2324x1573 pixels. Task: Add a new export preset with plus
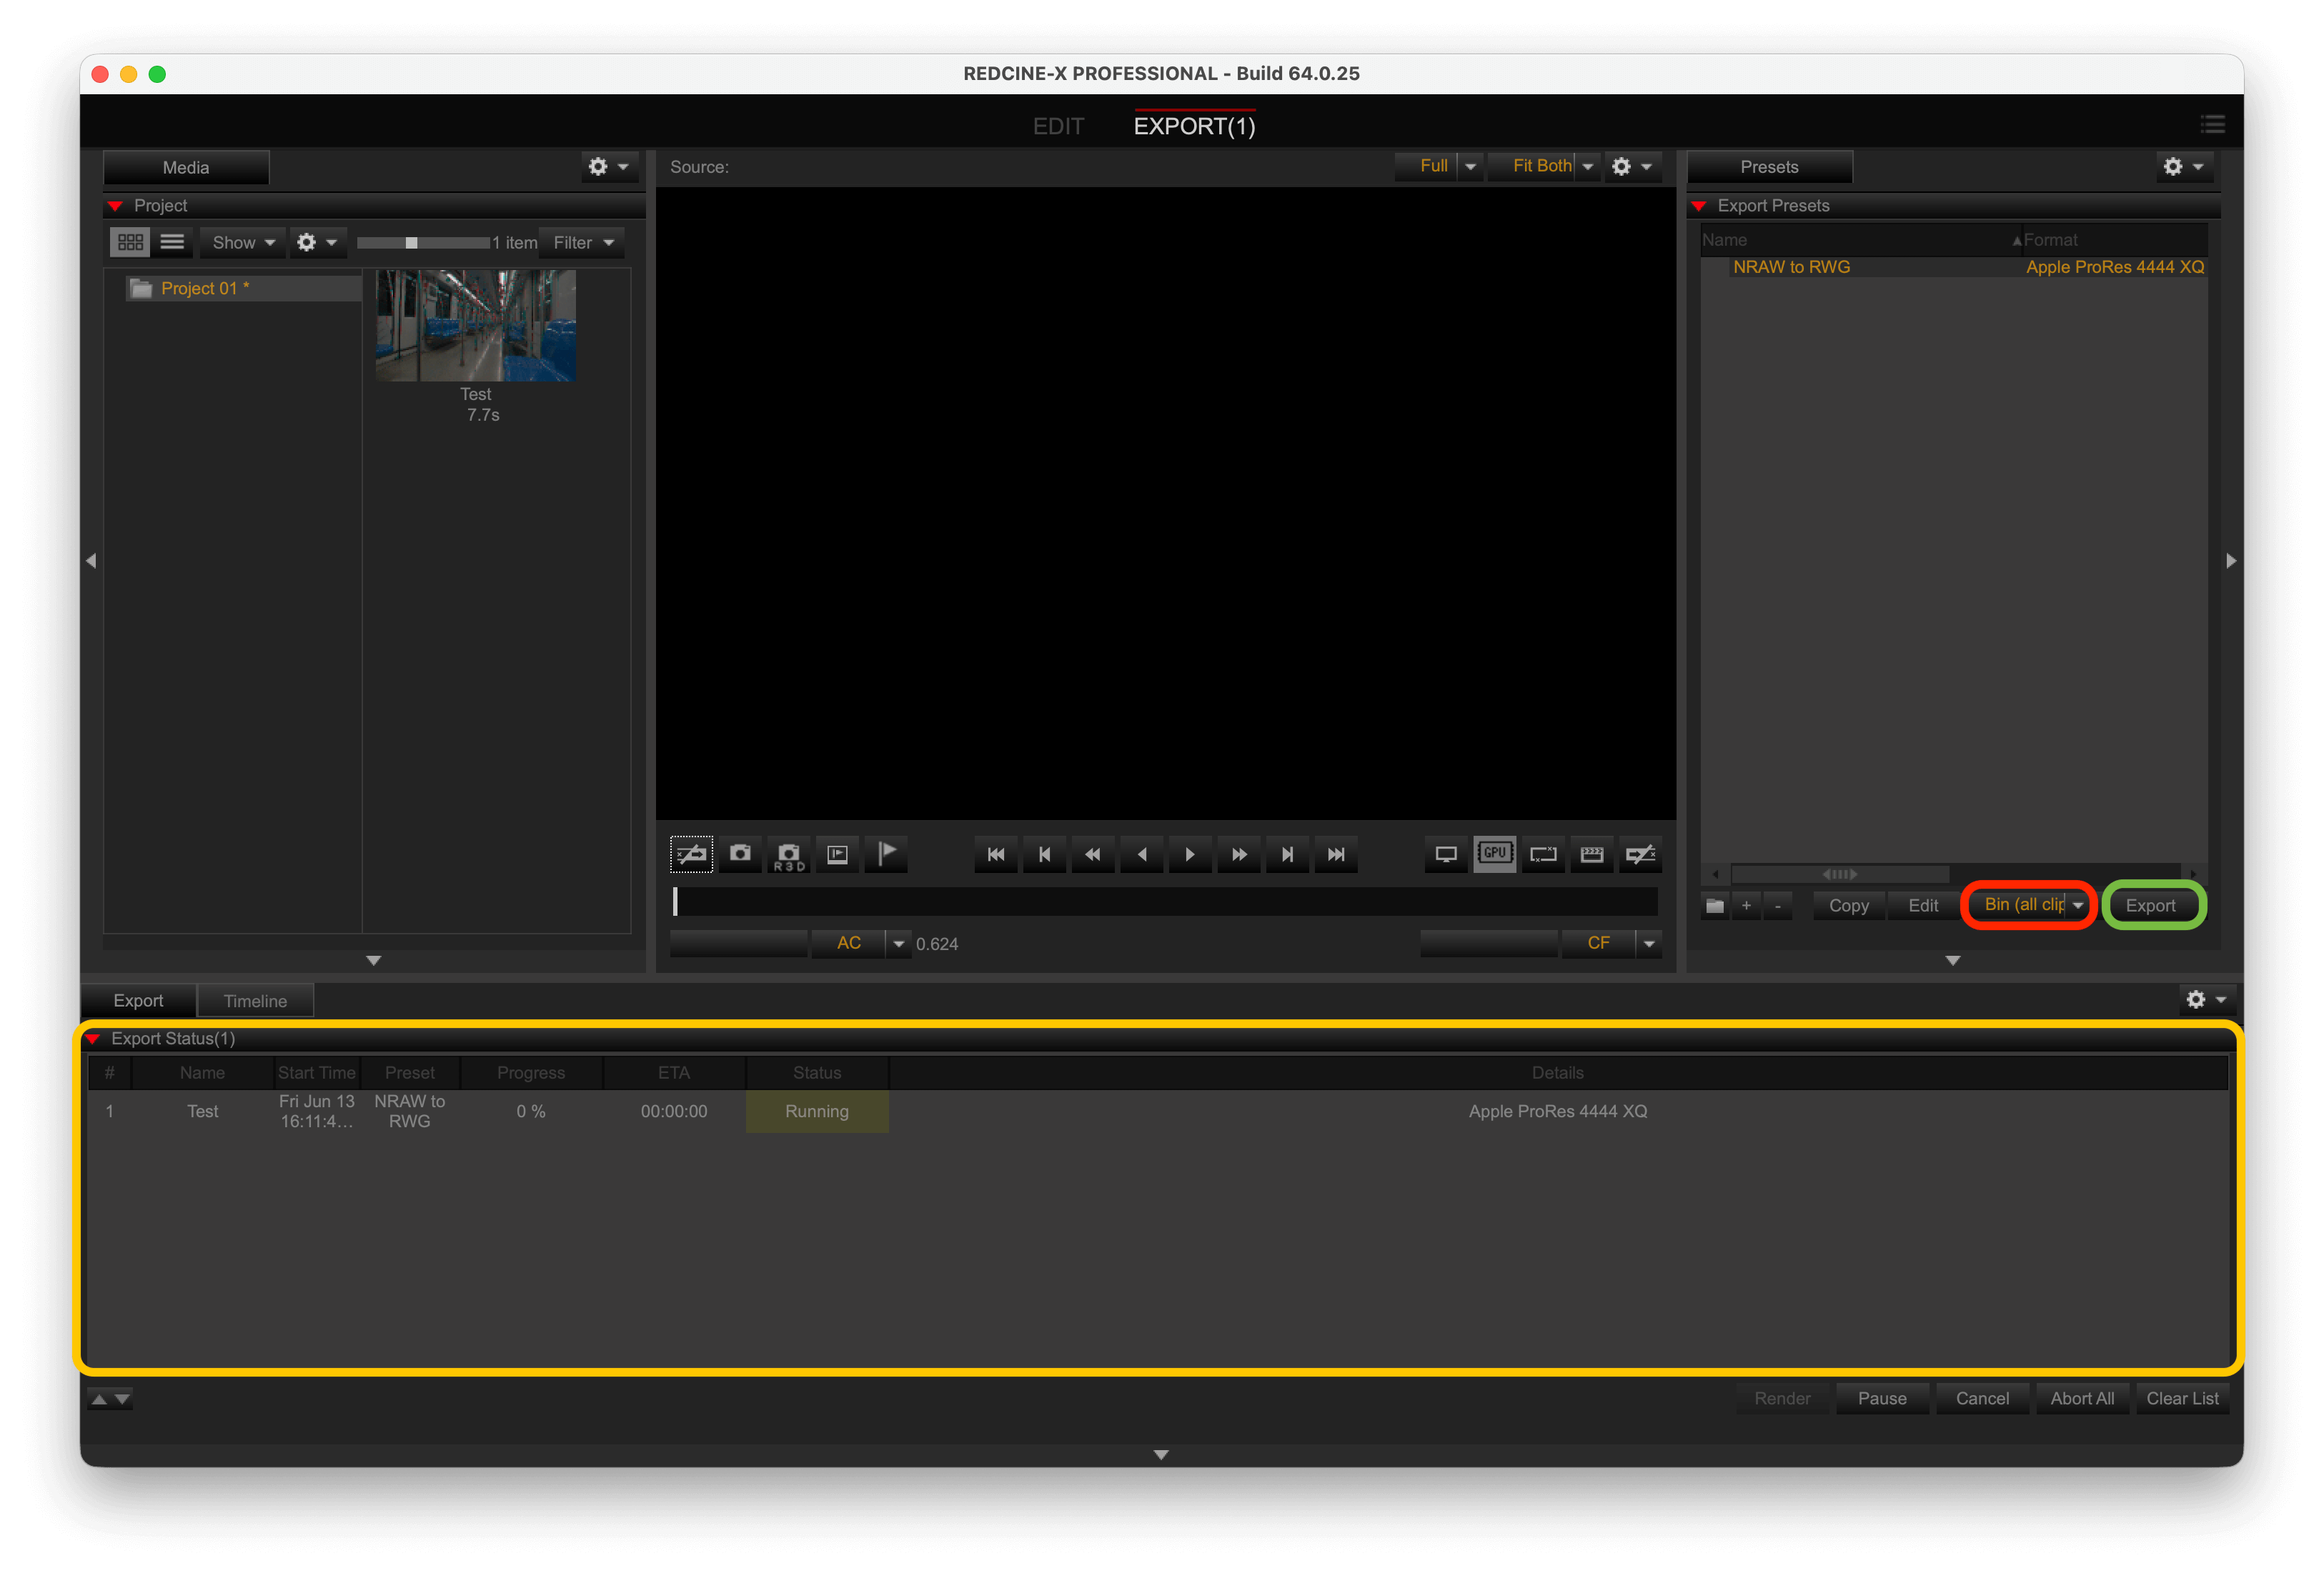point(1746,905)
